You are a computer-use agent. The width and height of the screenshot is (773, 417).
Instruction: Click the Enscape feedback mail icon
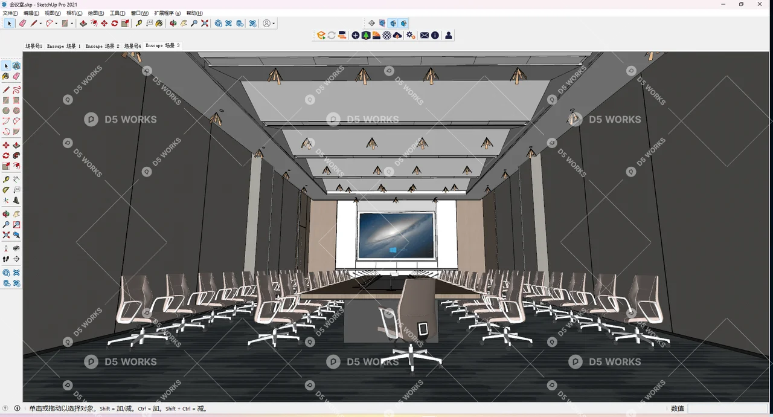[x=425, y=35]
